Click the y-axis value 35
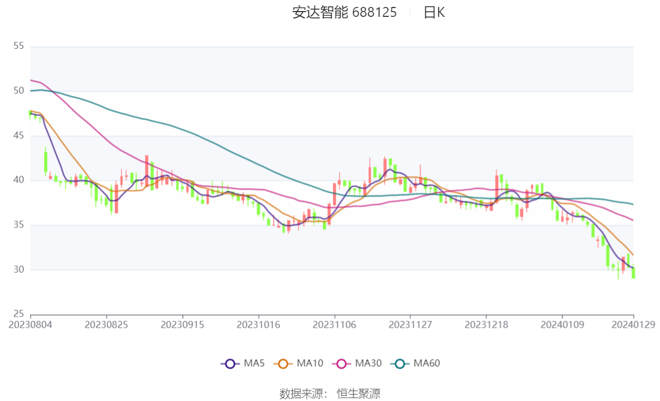Viewport: 660px width, 401px height. pyautogui.click(x=19, y=225)
